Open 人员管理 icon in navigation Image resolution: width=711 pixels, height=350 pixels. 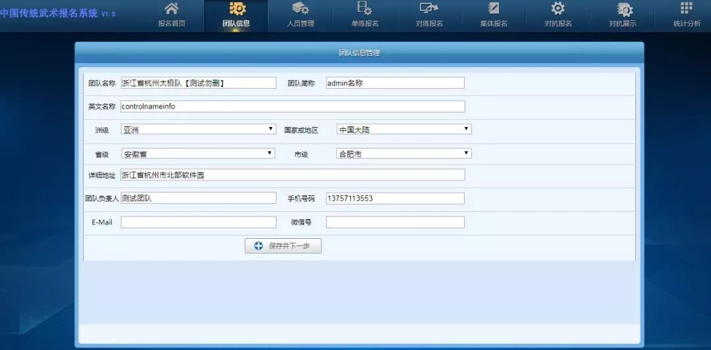click(x=300, y=9)
